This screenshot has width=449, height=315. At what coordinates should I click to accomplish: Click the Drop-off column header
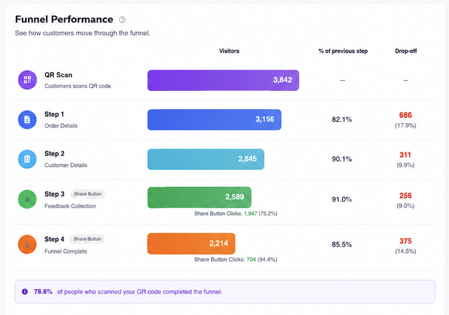tap(406, 51)
